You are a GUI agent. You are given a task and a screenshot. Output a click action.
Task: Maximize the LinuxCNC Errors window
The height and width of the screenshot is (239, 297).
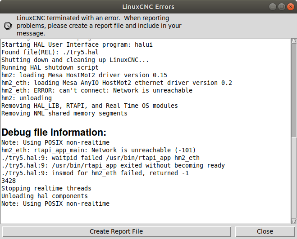tap(282, 7)
